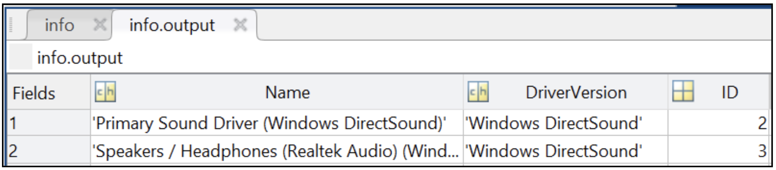The image size is (776, 170).
Task: Close the info.output tab
Action: tap(240, 25)
